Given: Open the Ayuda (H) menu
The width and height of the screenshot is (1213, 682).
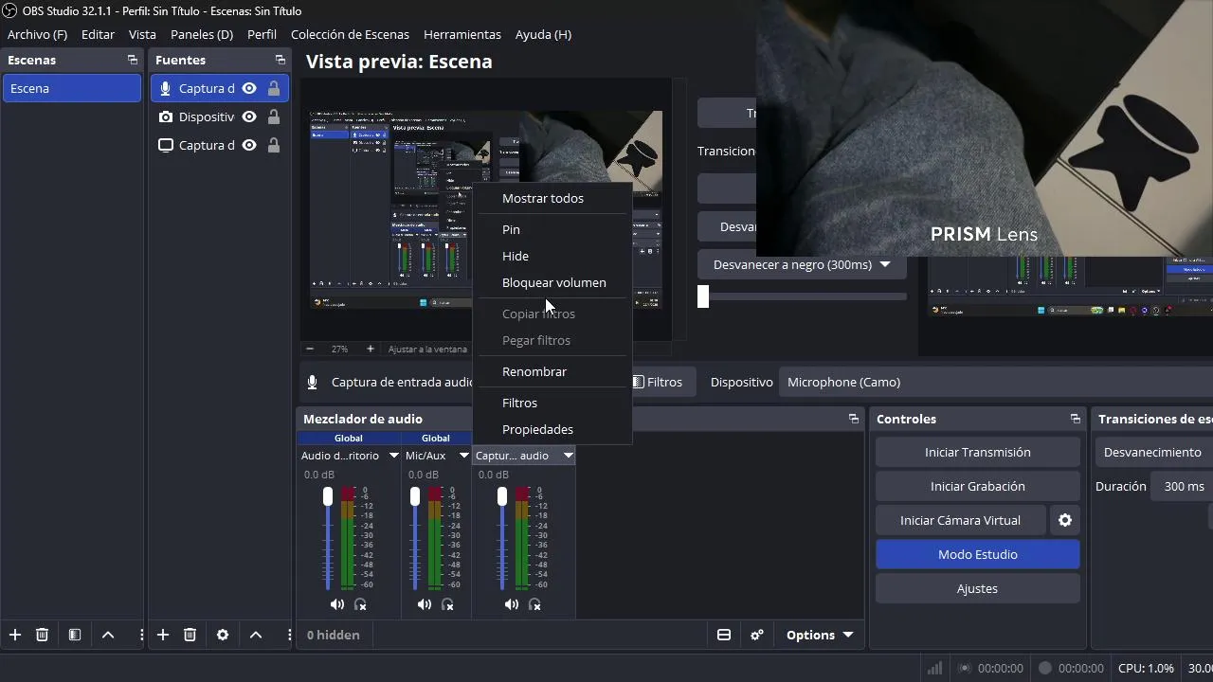Looking at the screenshot, I should click(x=543, y=34).
